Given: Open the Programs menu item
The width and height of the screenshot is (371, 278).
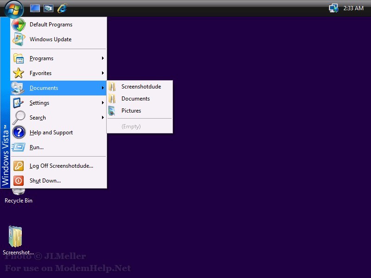Looking at the screenshot, I should [58, 58].
